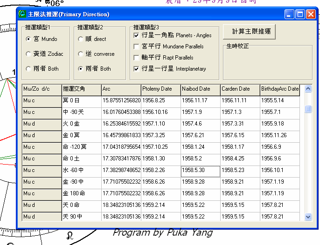Click Naibod Date 1956.11.17
This screenshot has height=245, width=320.
click(201, 102)
